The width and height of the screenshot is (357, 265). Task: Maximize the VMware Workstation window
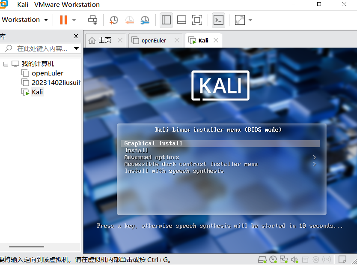[x=319, y=4]
